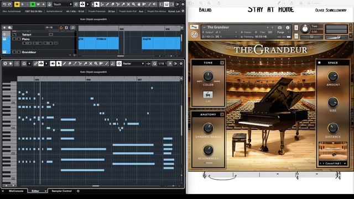Click the redo arrow in the top toolbar
This screenshot has height=199, width=354.
[x=9, y=4]
